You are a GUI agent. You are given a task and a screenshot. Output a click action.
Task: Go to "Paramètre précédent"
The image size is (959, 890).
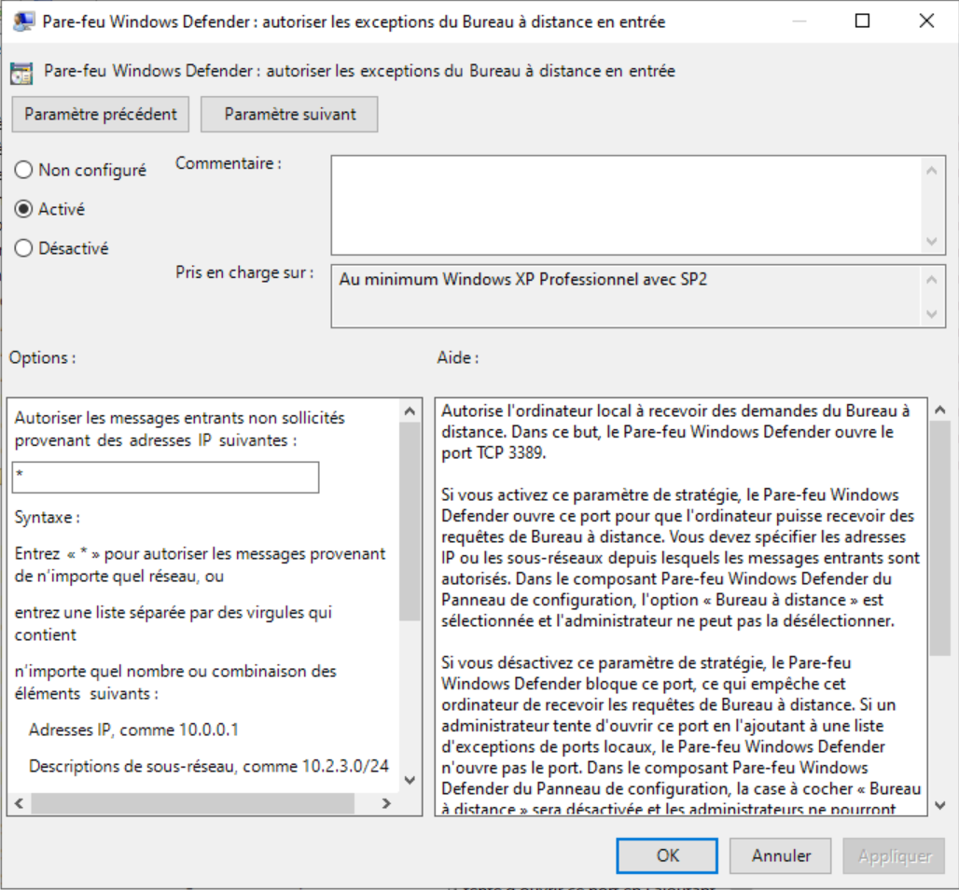point(101,115)
